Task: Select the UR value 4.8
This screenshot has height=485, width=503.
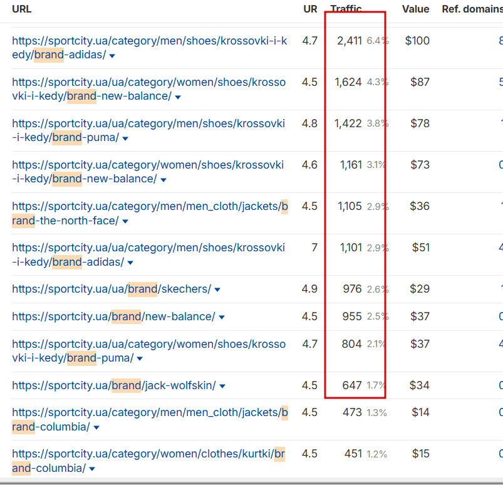Action: click(x=309, y=123)
